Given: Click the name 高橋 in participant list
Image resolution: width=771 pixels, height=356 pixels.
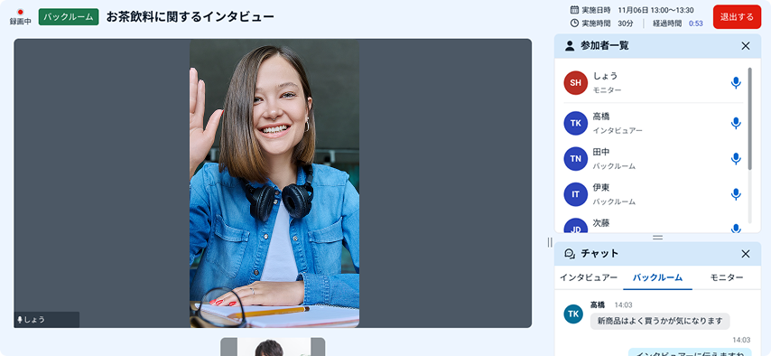Looking at the screenshot, I should (x=601, y=117).
